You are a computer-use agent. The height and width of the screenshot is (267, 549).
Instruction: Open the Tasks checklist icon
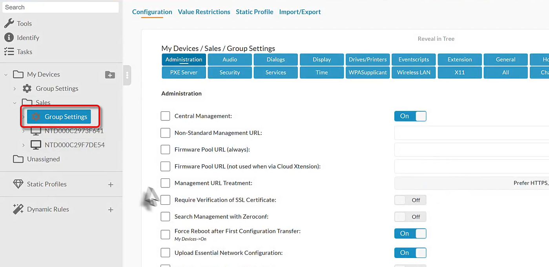tap(9, 52)
